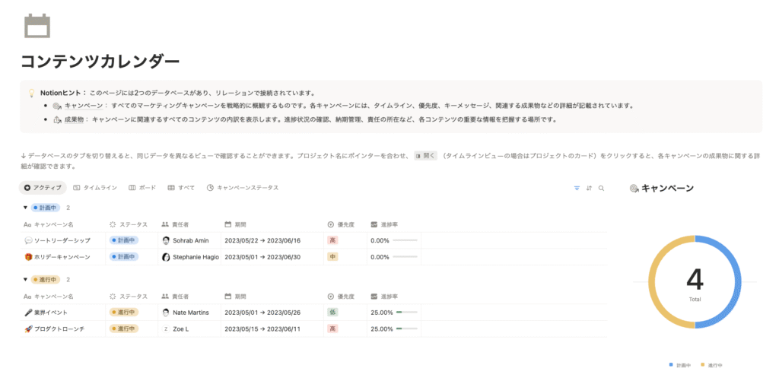Click the 低 priority tag of 業界イベント
The image size is (779, 381).
pos(333,313)
